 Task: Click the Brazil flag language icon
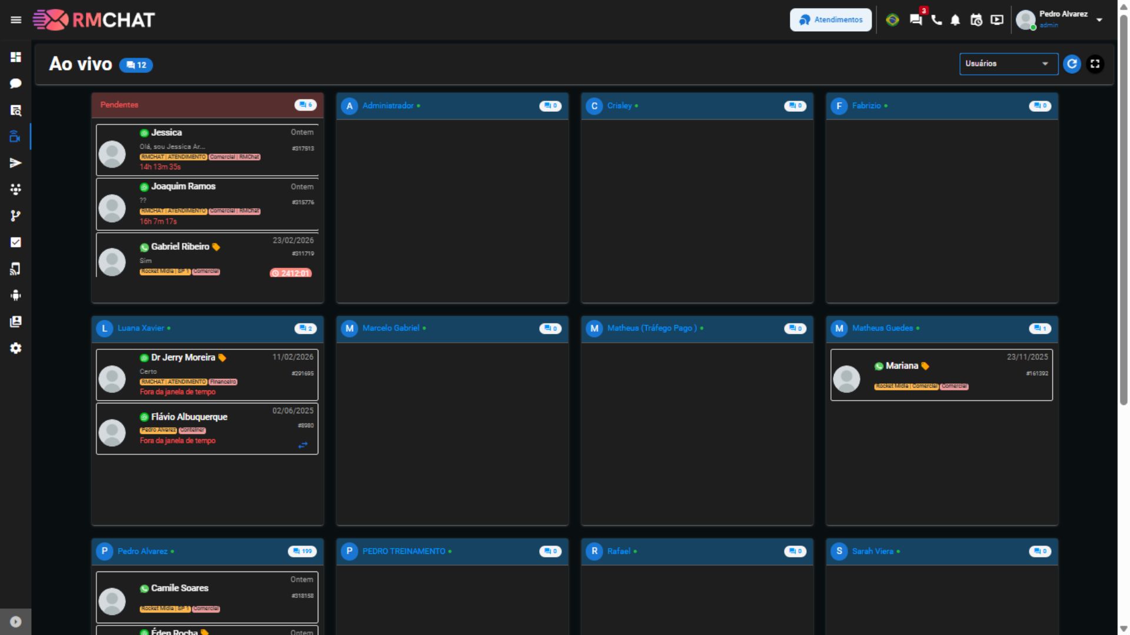click(x=892, y=20)
